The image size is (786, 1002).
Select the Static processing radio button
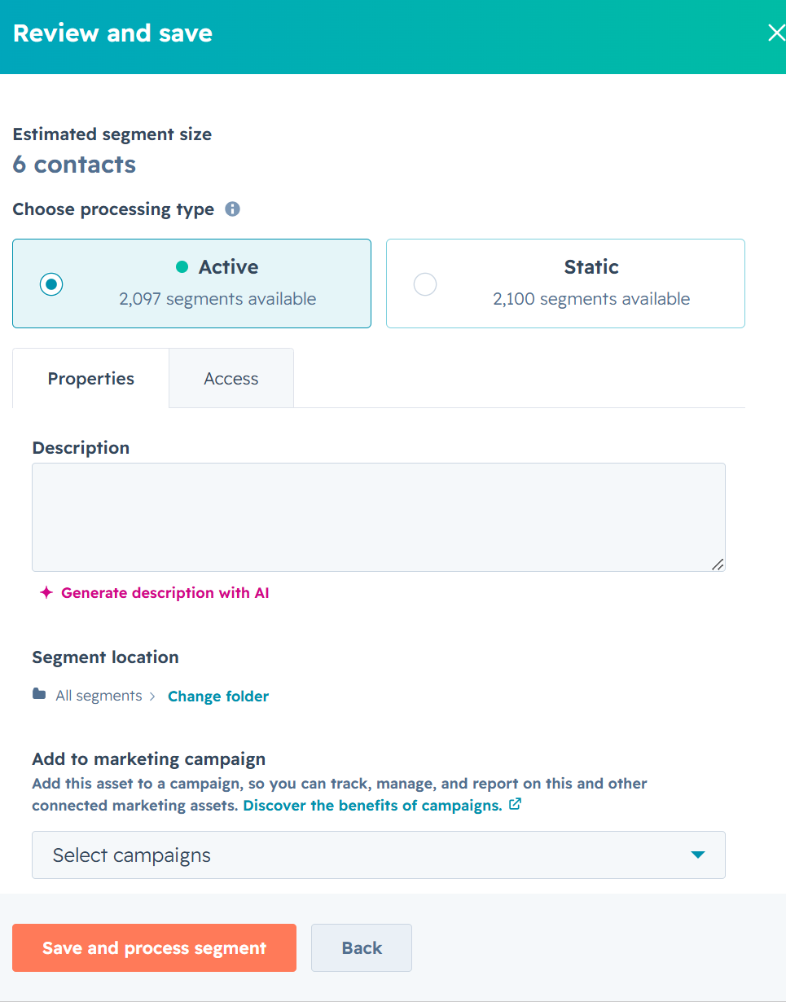(x=425, y=284)
